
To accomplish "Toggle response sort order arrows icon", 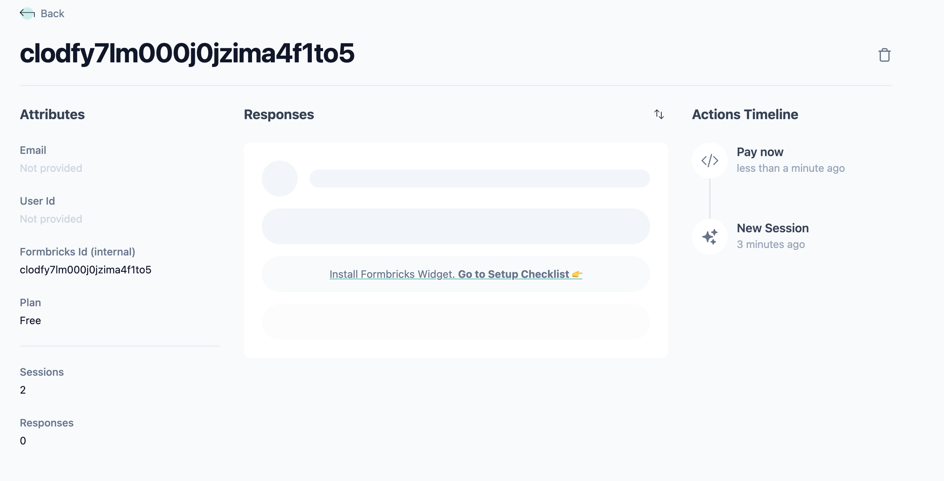I will click(x=659, y=114).
